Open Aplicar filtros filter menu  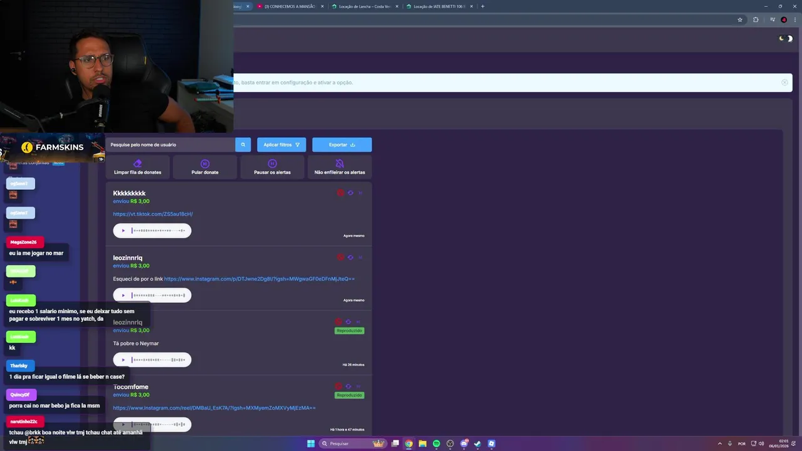(281, 145)
